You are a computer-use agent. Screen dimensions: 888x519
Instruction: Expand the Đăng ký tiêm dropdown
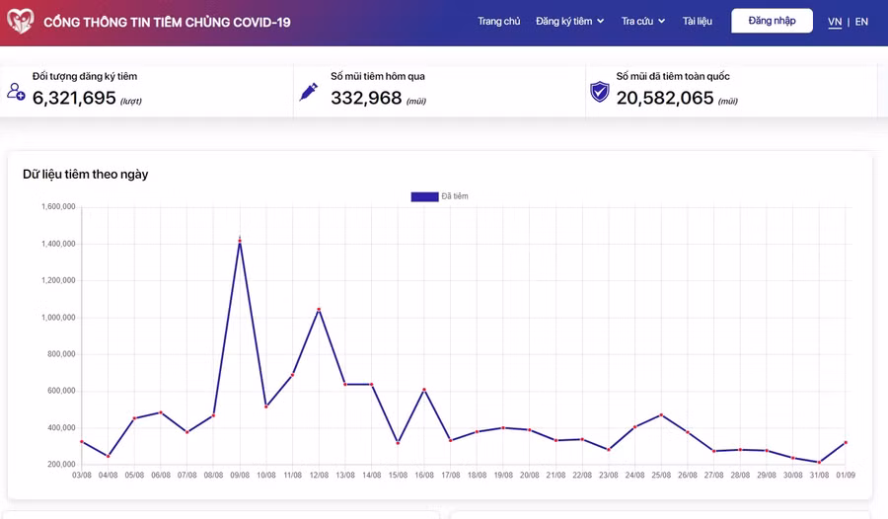[x=569, y=21]
